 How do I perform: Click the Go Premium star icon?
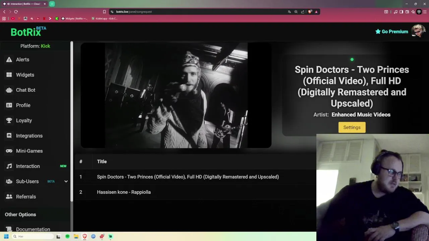pos(378,31)
